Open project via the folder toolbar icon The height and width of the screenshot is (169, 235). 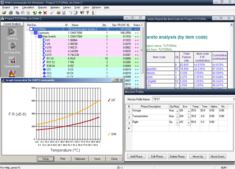(4, 13)
